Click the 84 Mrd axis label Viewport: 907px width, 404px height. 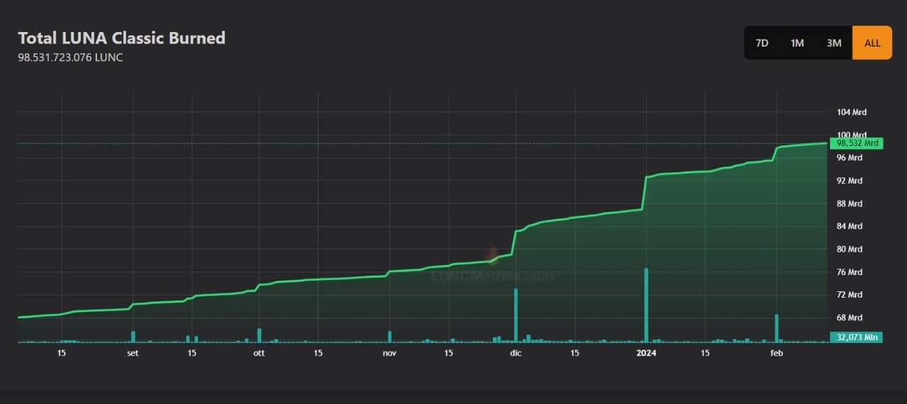(850, 226)
